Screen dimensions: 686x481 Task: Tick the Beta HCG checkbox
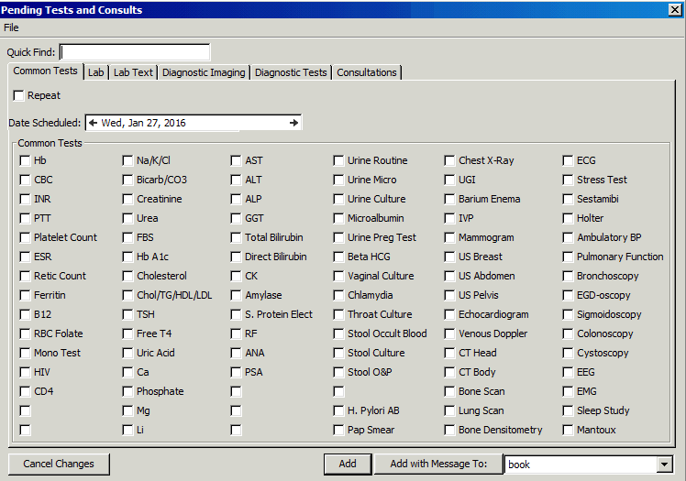338,257
